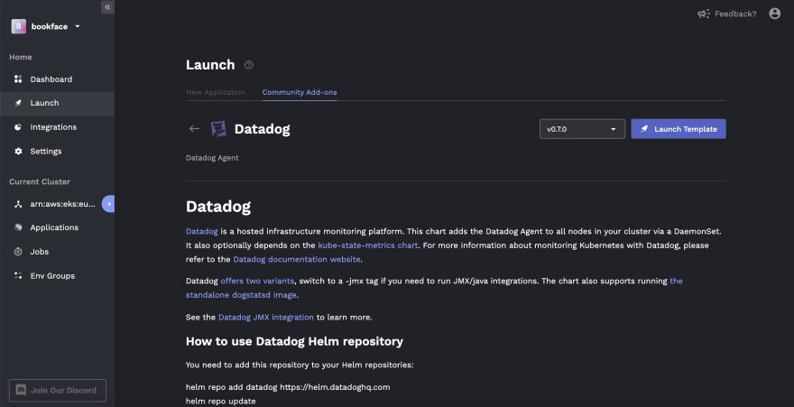This screenshot has width=794, height=407.
Task: Open Env Groups in the sidebar
Action: pyautogui.click(x=57, y=276)
